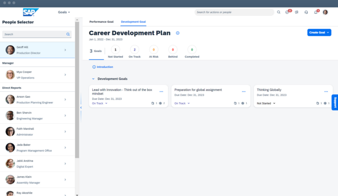Open the SAP logo in the sidebar
This screenshot has height=196, width=338.
(x=31, y=12)
